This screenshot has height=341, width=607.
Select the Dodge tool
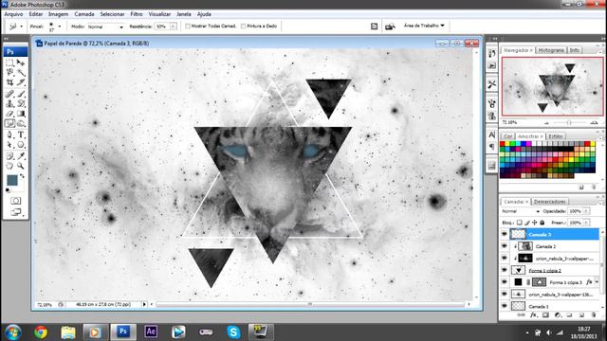(x=21, y=124)
